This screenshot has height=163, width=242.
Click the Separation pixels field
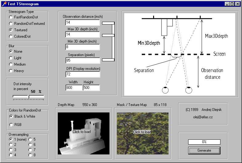(x=83, y=60)
